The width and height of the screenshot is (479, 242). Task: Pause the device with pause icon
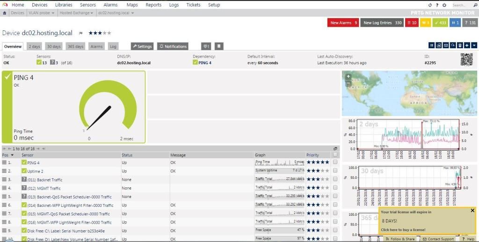432,45
